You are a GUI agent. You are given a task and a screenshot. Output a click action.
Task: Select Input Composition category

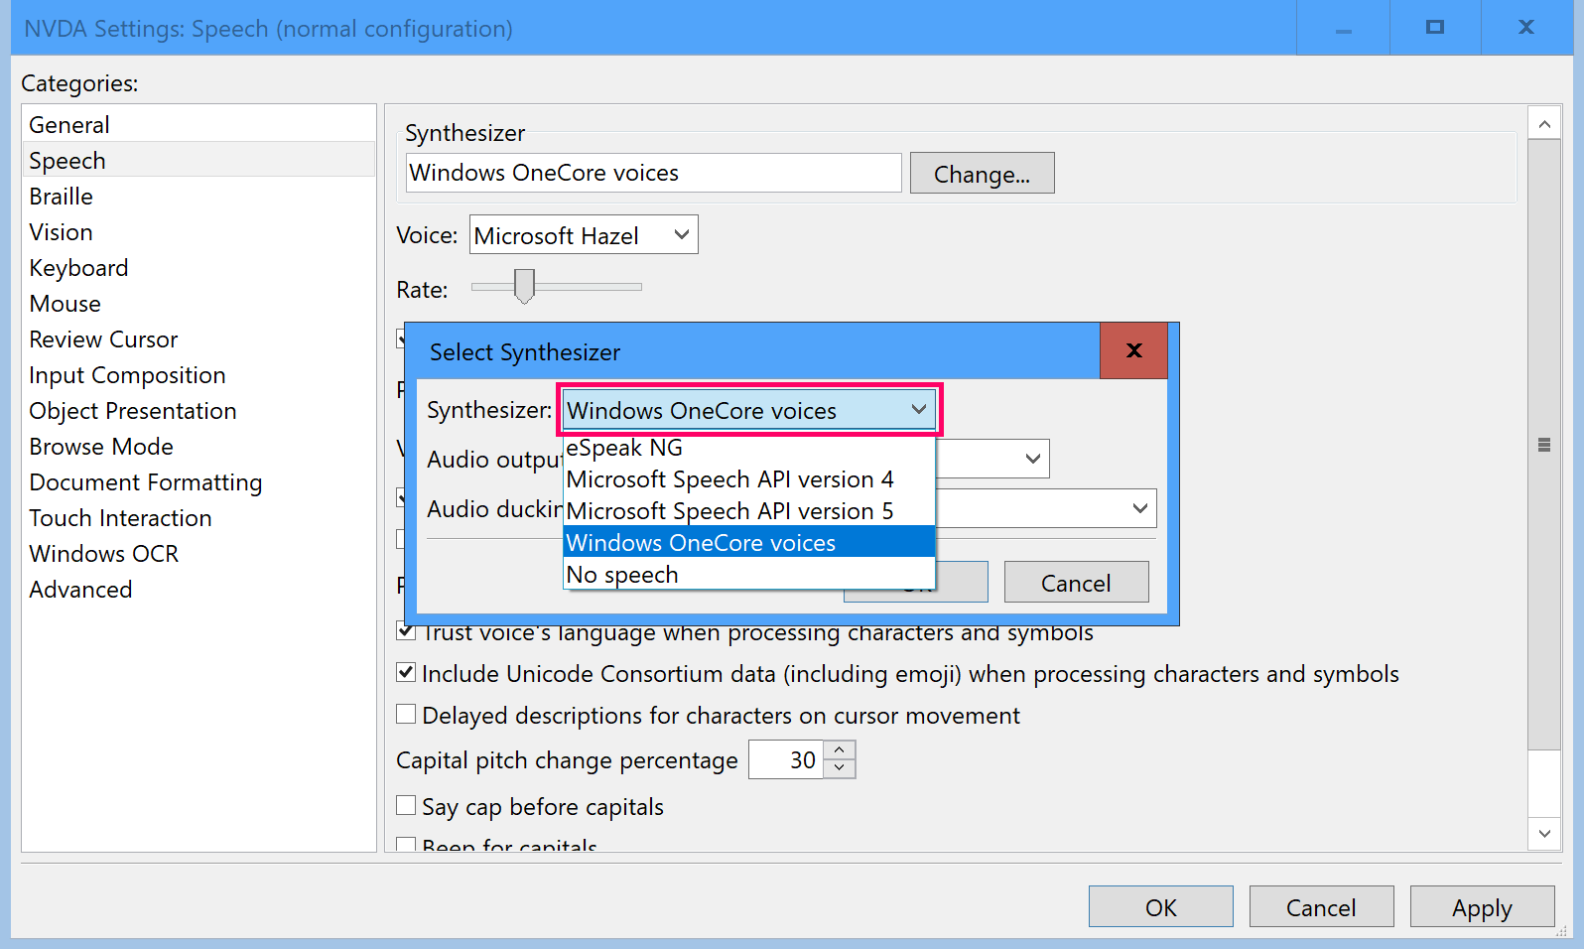pyautogui.click(x=198, y=374)
